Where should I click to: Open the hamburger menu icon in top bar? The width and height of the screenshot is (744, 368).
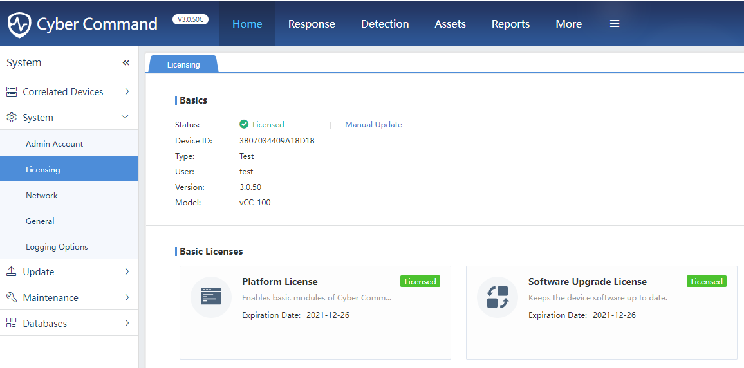click(615, 24)
